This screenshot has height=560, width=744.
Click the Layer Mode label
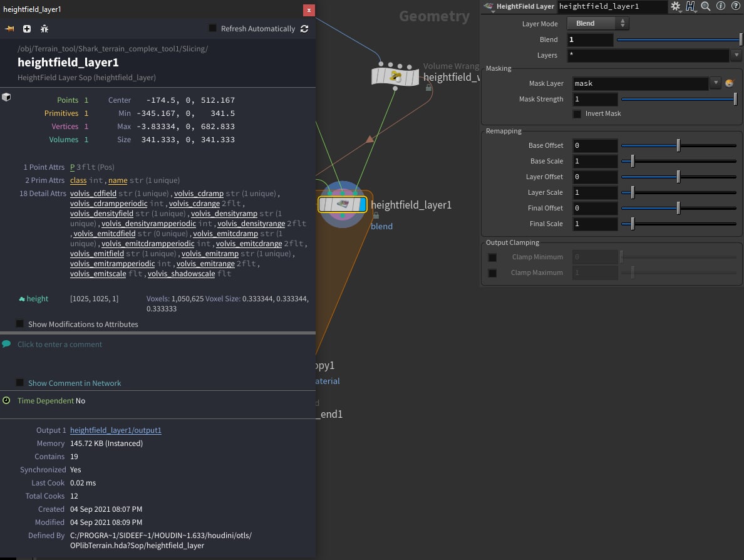point(540,24)
